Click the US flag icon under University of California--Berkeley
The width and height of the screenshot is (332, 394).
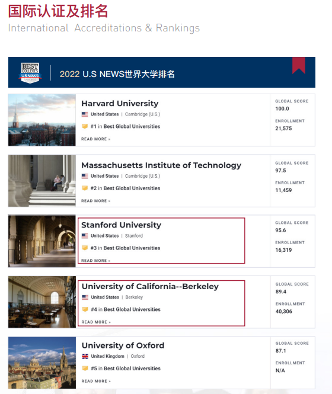pyautogui.click(x=85, y=297)
